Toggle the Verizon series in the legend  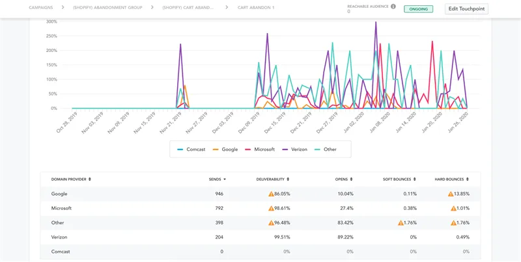[x=294, y=150]
